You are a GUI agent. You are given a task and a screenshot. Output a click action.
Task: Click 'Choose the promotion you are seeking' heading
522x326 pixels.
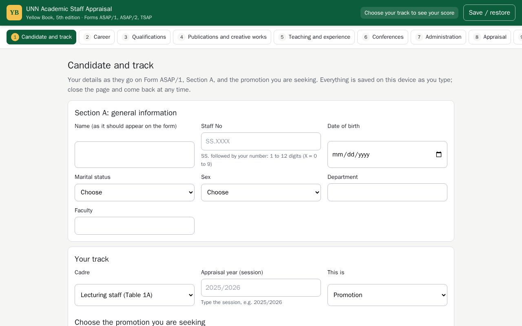(x=140, y=322)
